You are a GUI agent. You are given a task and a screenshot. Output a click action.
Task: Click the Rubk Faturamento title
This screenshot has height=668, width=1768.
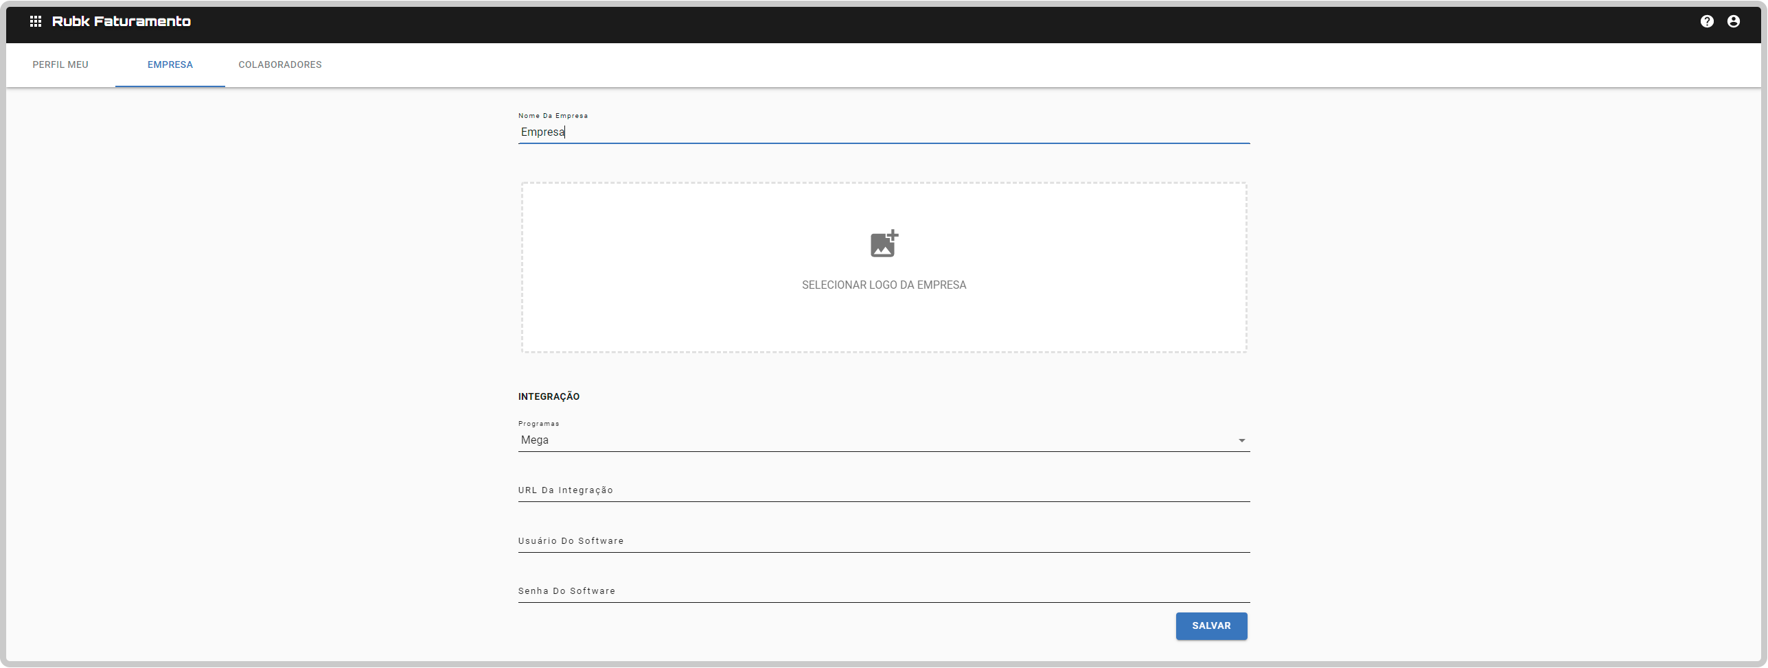coord(122,21)
